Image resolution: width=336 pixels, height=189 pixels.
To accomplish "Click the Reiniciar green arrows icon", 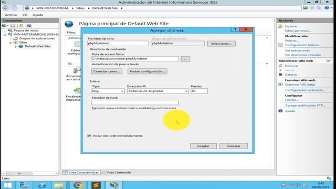I will (280, 66).
